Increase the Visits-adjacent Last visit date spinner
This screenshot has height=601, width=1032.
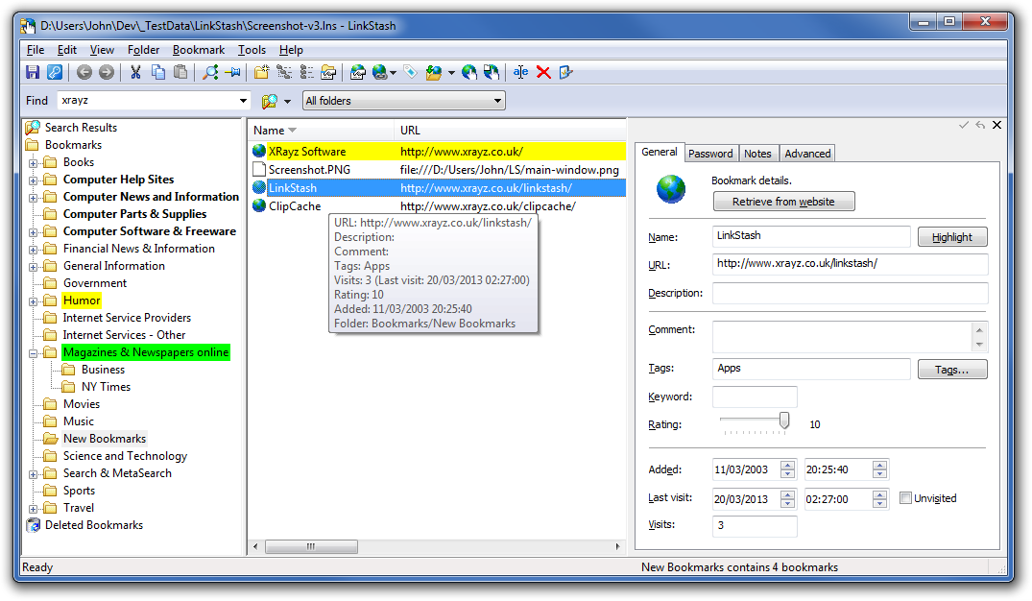tap(787, 493)
